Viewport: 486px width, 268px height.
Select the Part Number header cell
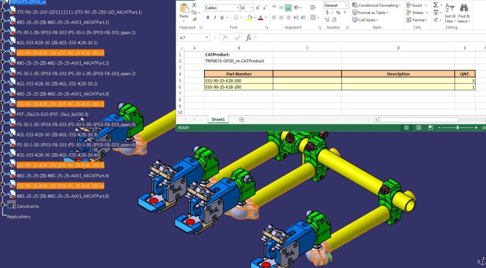(x=239, y=74)
